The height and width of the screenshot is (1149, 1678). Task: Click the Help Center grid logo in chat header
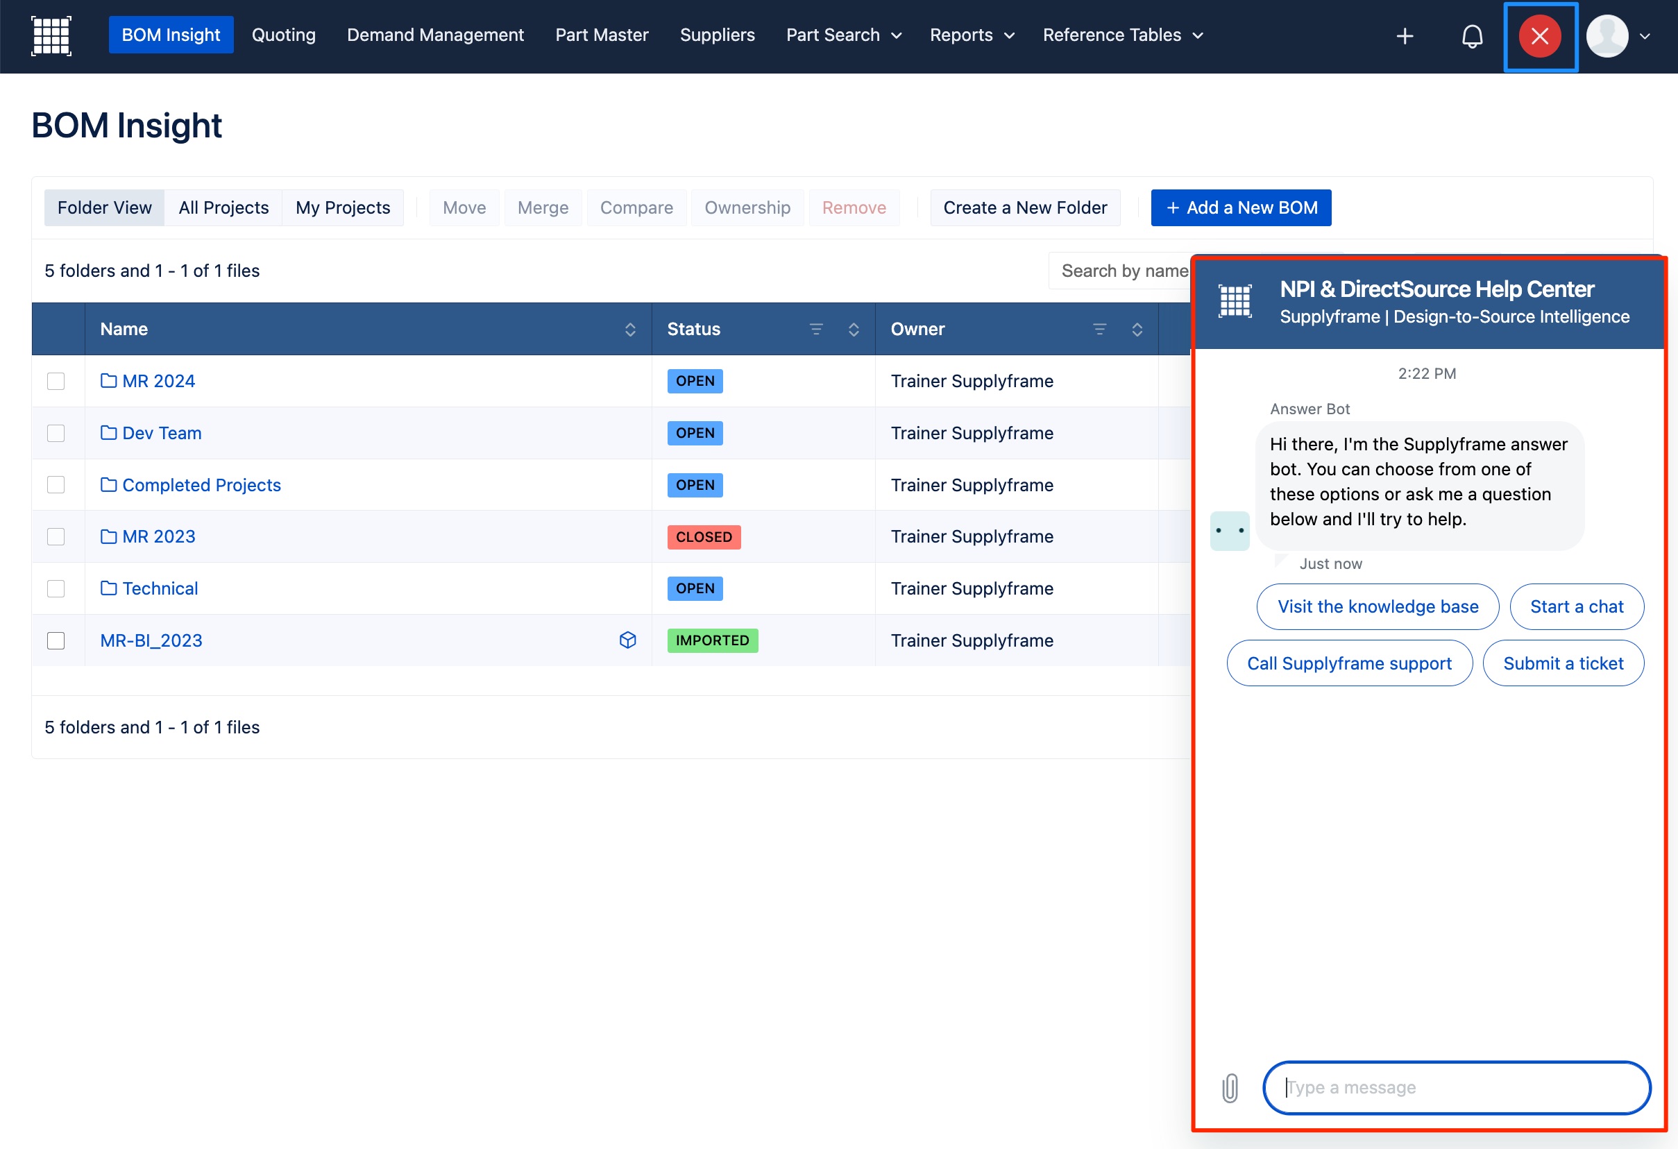pos(1235,302)
